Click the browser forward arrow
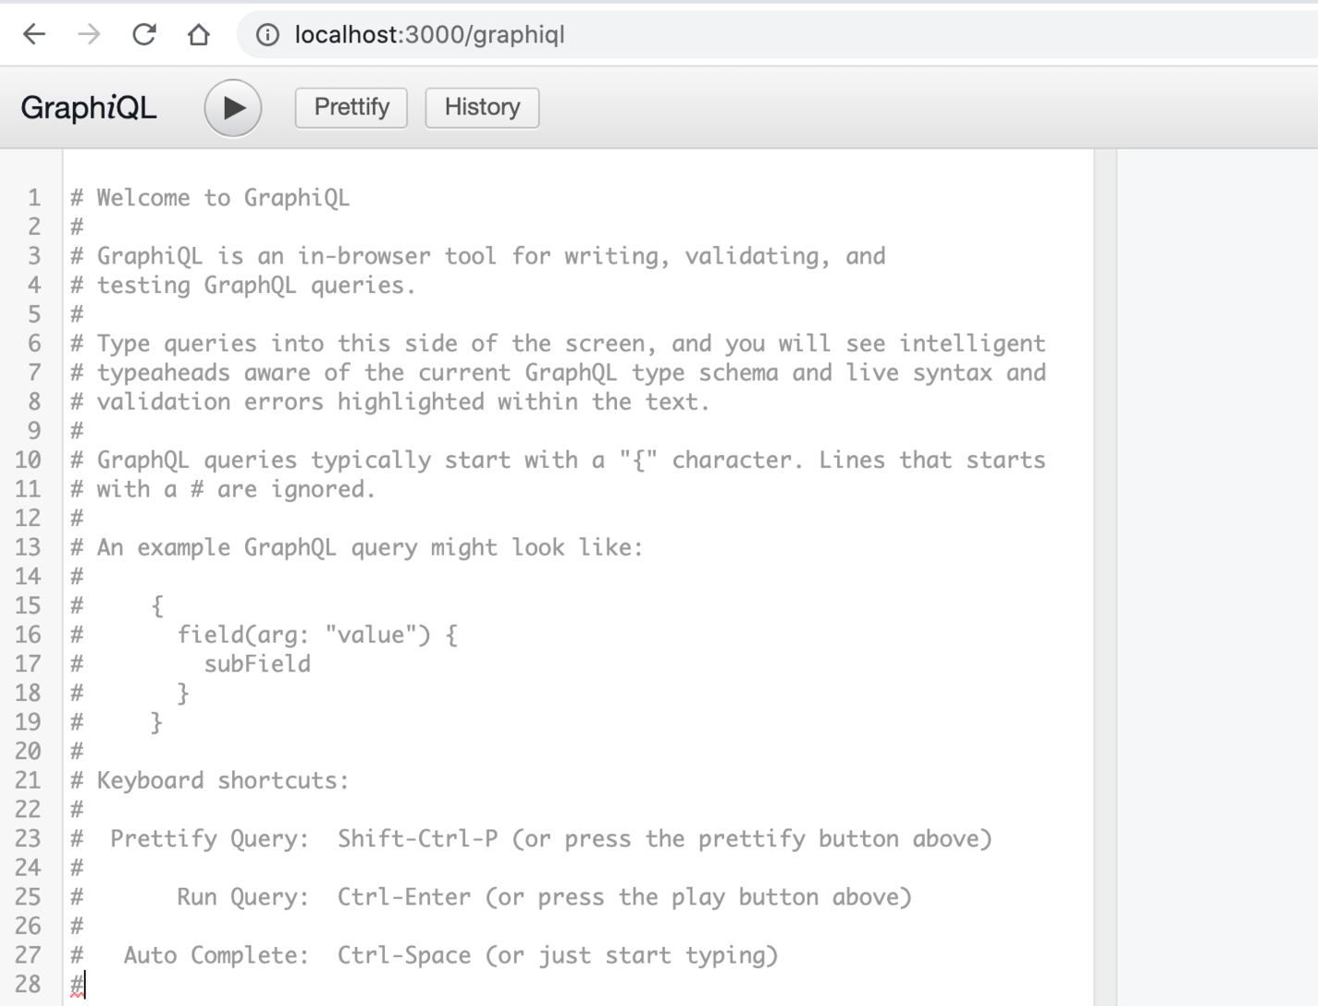The height and width of the screenshot is (1006, 1318). point(89,33)
